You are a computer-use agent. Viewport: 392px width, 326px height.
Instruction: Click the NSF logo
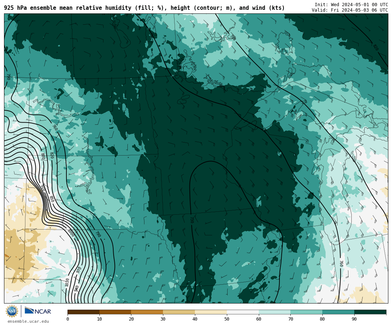click(x=12, y=311)
